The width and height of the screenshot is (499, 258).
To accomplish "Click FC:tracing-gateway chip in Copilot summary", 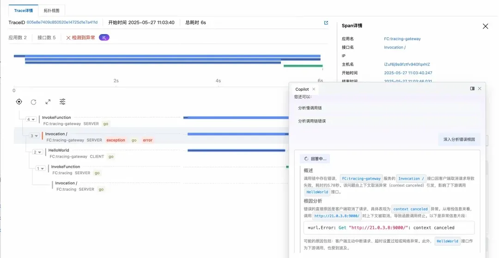I will point(361,179).
